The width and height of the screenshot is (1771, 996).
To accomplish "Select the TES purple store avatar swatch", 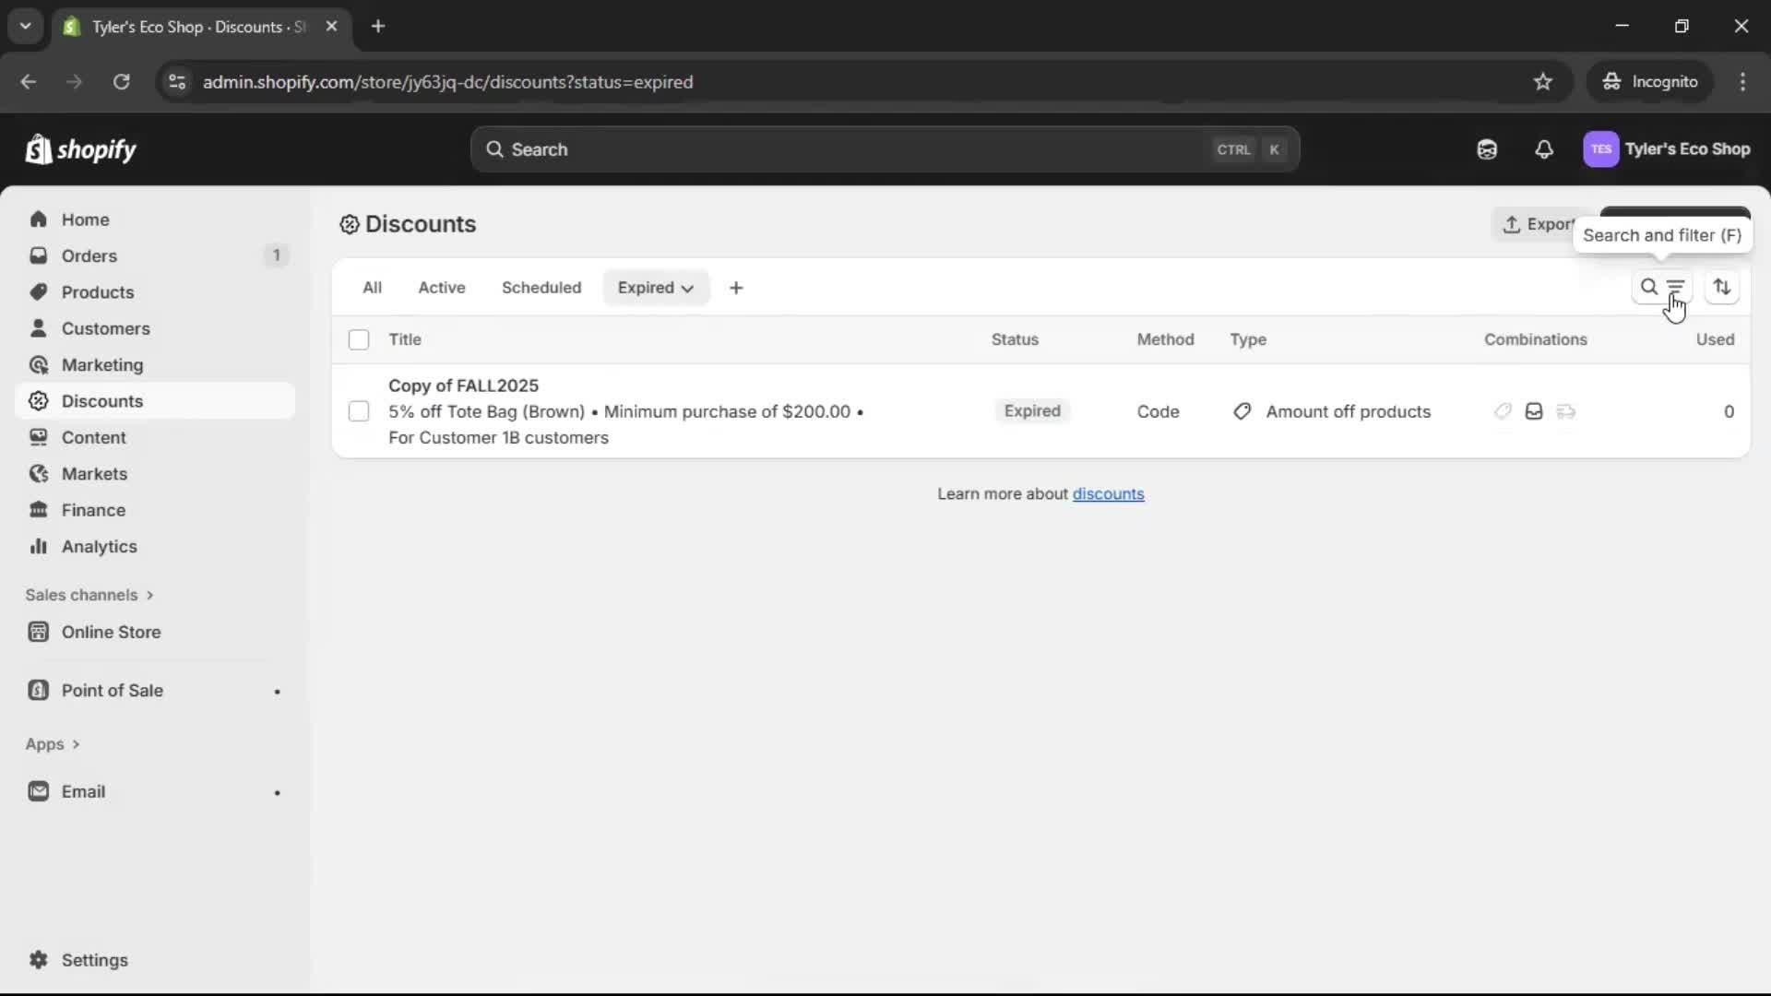I will 1602,149.
